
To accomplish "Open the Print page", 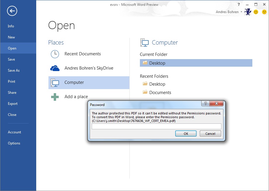I will [x=11, y=82].
